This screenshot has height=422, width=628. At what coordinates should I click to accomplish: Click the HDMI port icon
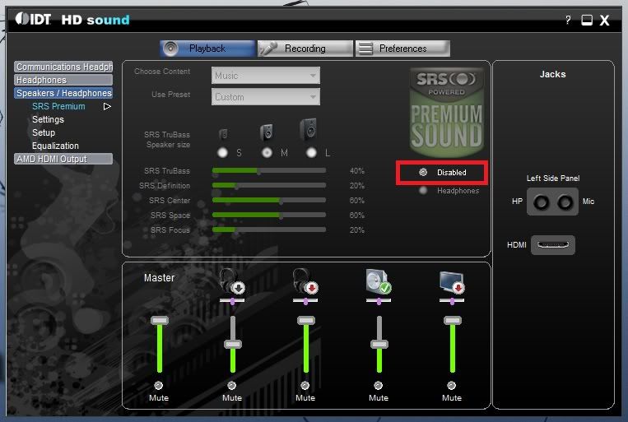pos(553,244)
